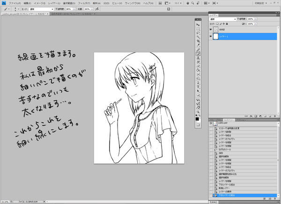Click the black foreground color swatch
The image size is (281, 204).
[197, 119]
